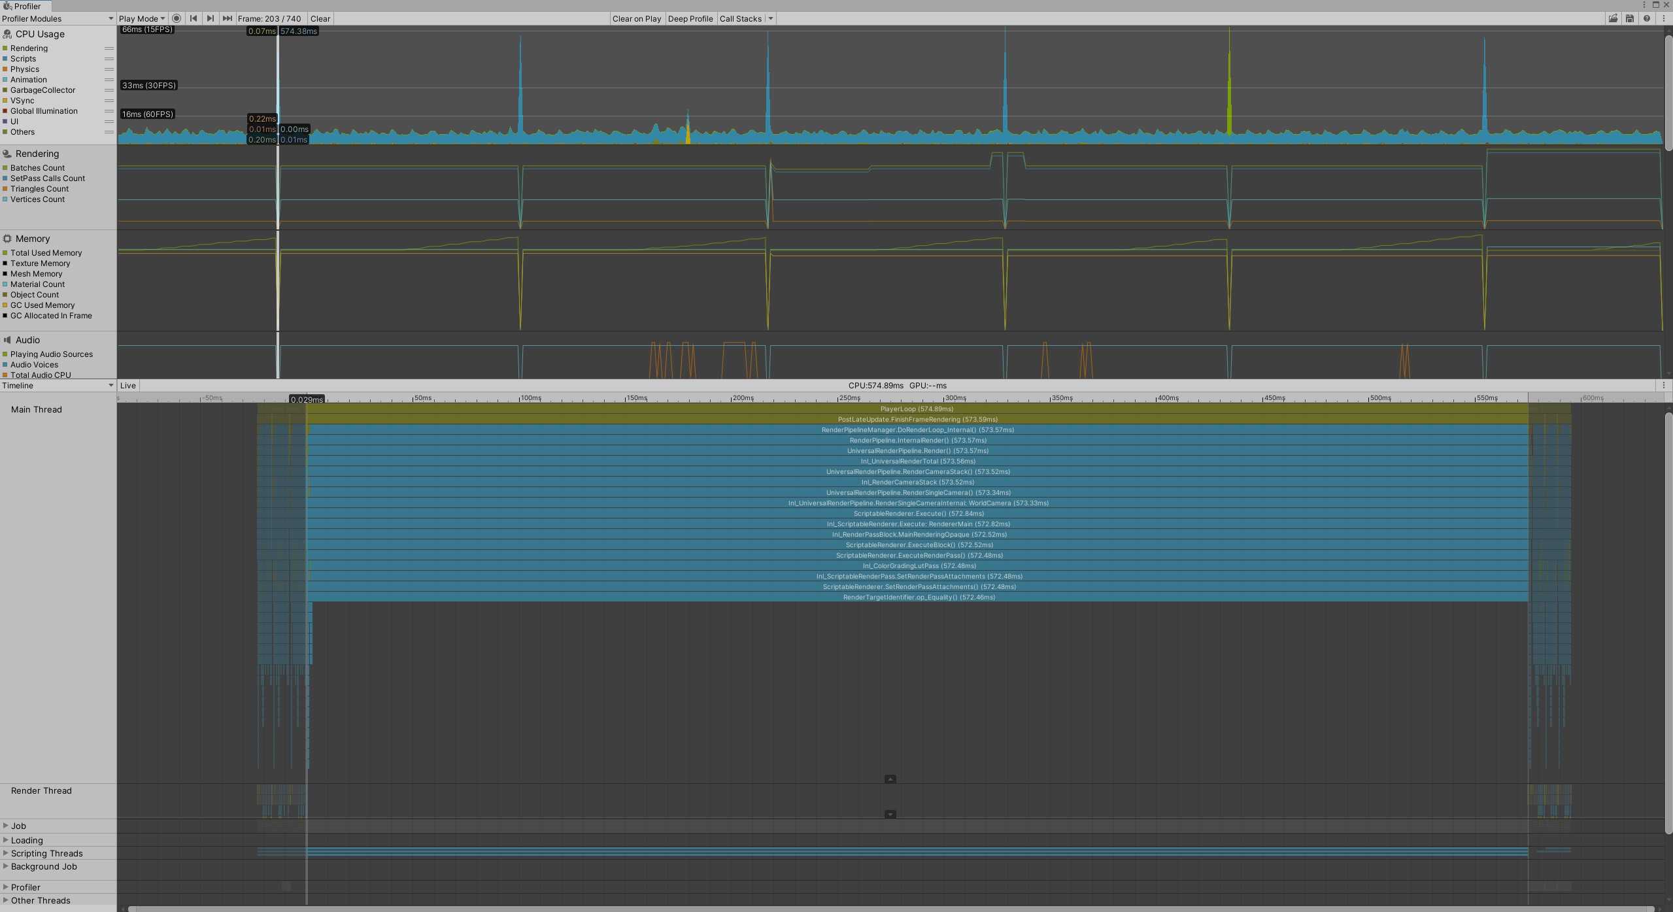The height and width of the screenshot is (912, 1673).
Task: Click the Memory module header icon
Action: (7, 239)
